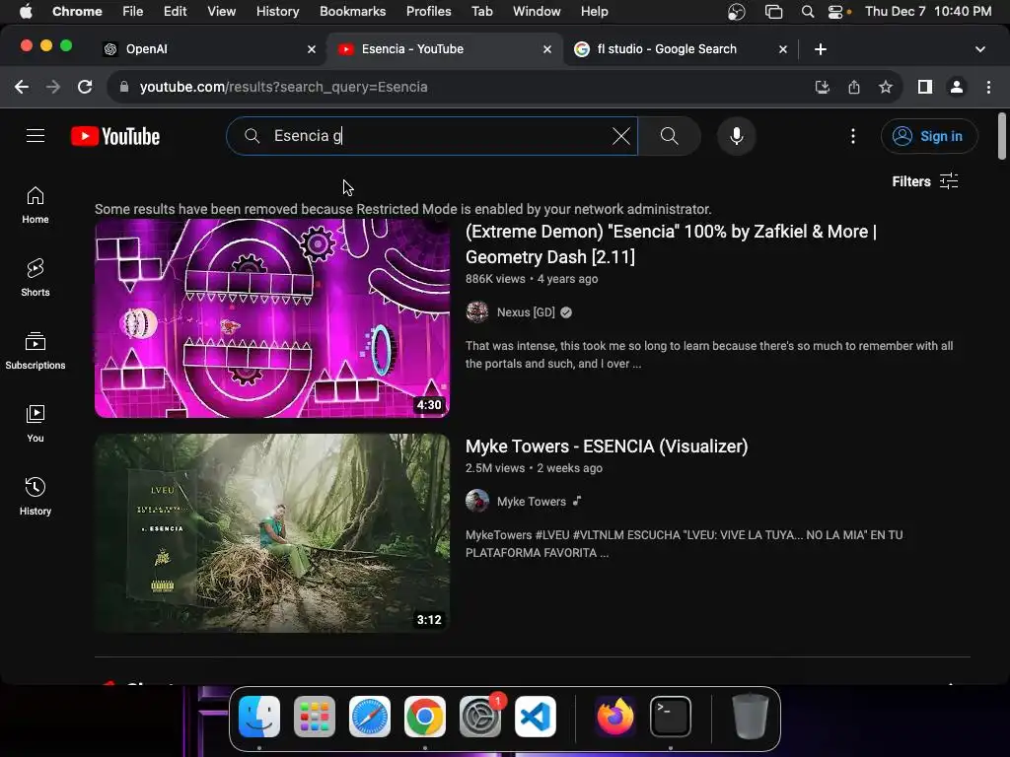Open the Myke Towers channel name
1010x757 pixels.
(x=532, y=502)
